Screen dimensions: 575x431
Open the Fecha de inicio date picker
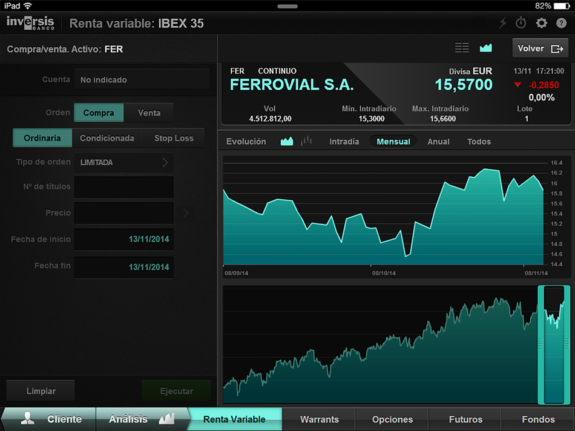coord(123,240)
